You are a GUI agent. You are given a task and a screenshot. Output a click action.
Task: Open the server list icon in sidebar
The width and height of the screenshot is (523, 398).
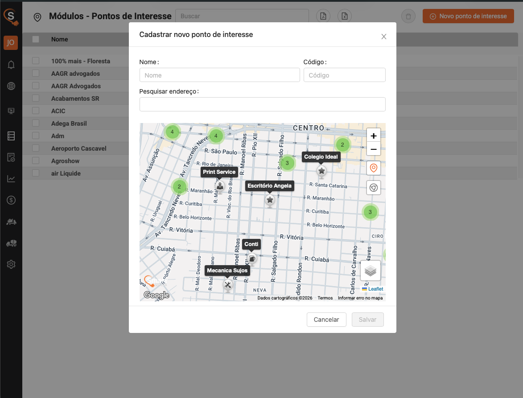(x=11, y=136)
